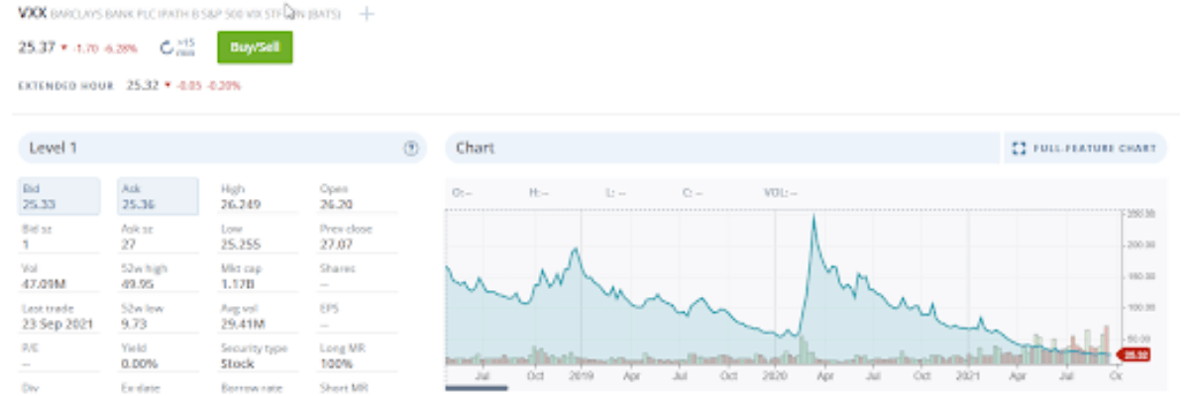Click the full-feature chart expand icon
The image size is (1189, 396).
(1018, 148)
